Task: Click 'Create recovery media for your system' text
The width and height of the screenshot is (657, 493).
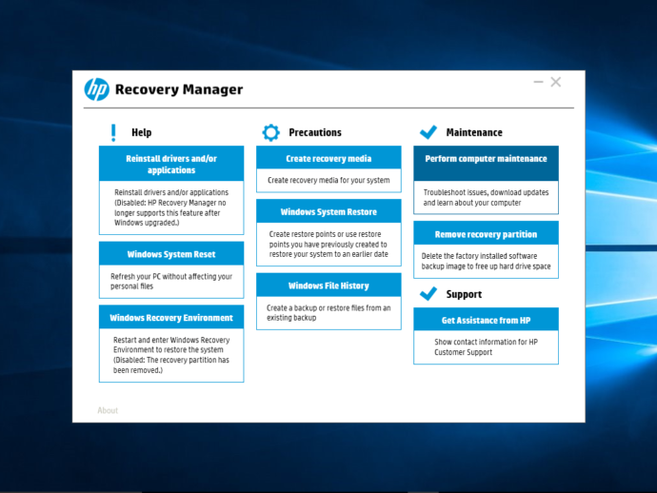Action: tap(328, 180)
